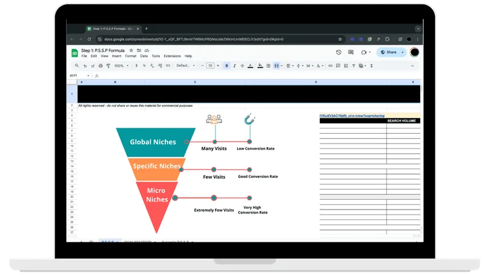Open the text color picker
This screenshot has width=490, height=275.
click(251, 66)
